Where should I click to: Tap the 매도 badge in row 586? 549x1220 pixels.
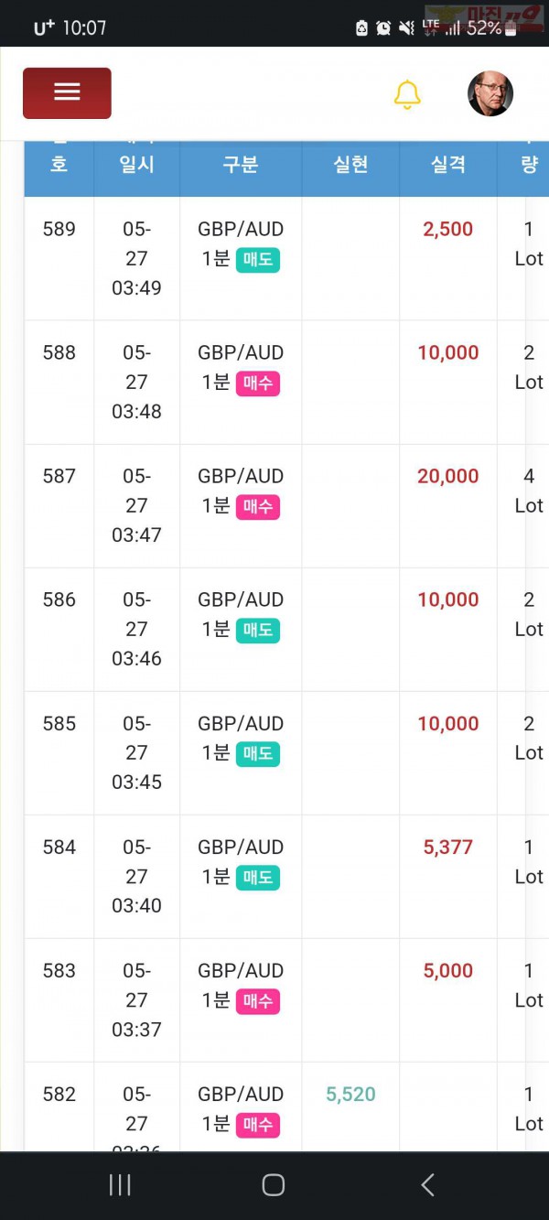click(x=258, y=631)
